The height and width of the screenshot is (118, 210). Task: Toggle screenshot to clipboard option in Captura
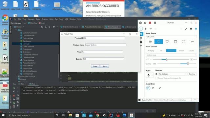pyautogui.click(x=153, y=88)
